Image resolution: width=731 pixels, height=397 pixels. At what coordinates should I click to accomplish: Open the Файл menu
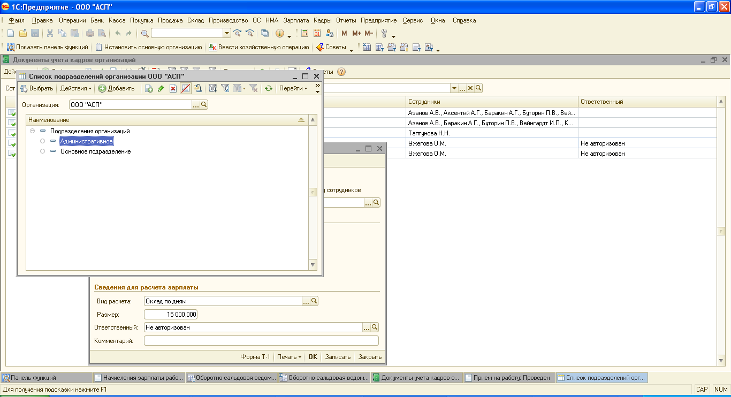coord(17,20)
